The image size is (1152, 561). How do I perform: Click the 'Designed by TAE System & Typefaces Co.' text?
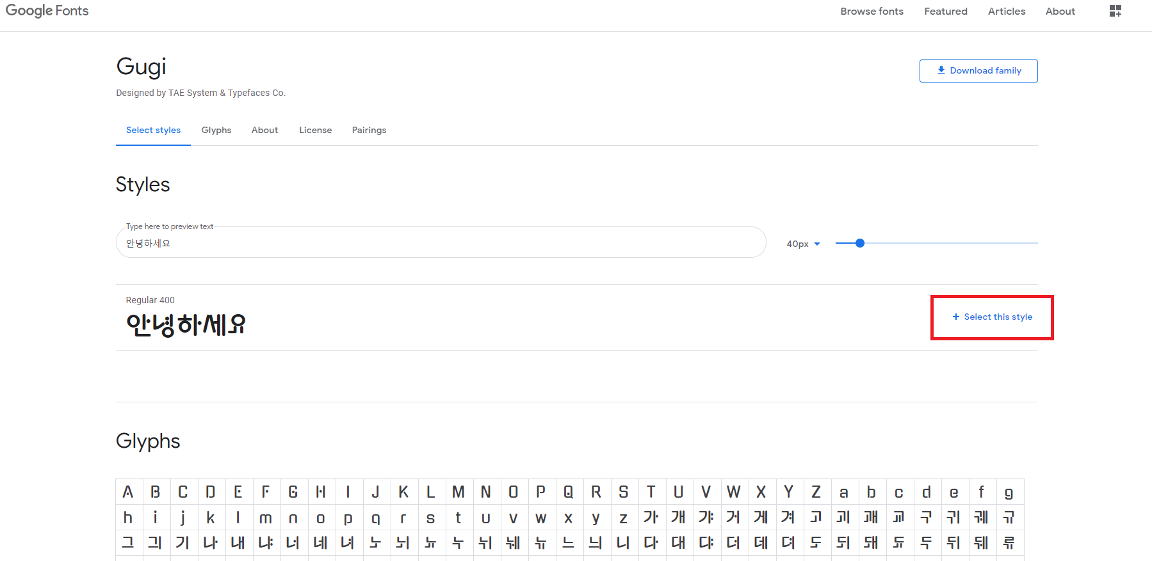click(200, 93)
